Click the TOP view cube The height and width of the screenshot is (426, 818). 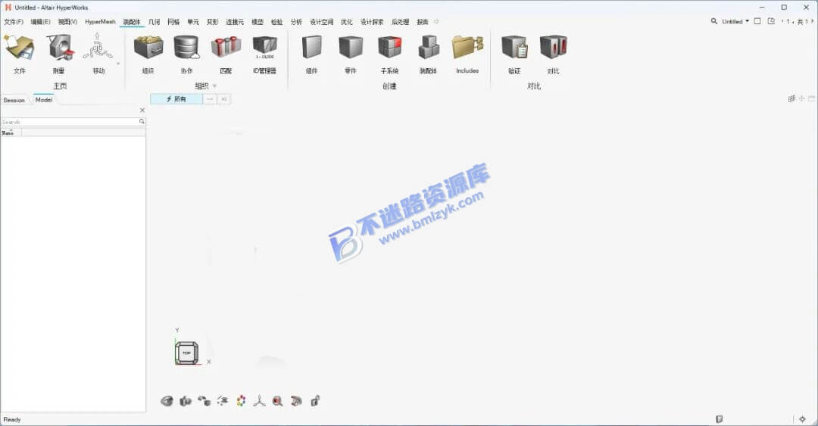click(x=186, y=353)
